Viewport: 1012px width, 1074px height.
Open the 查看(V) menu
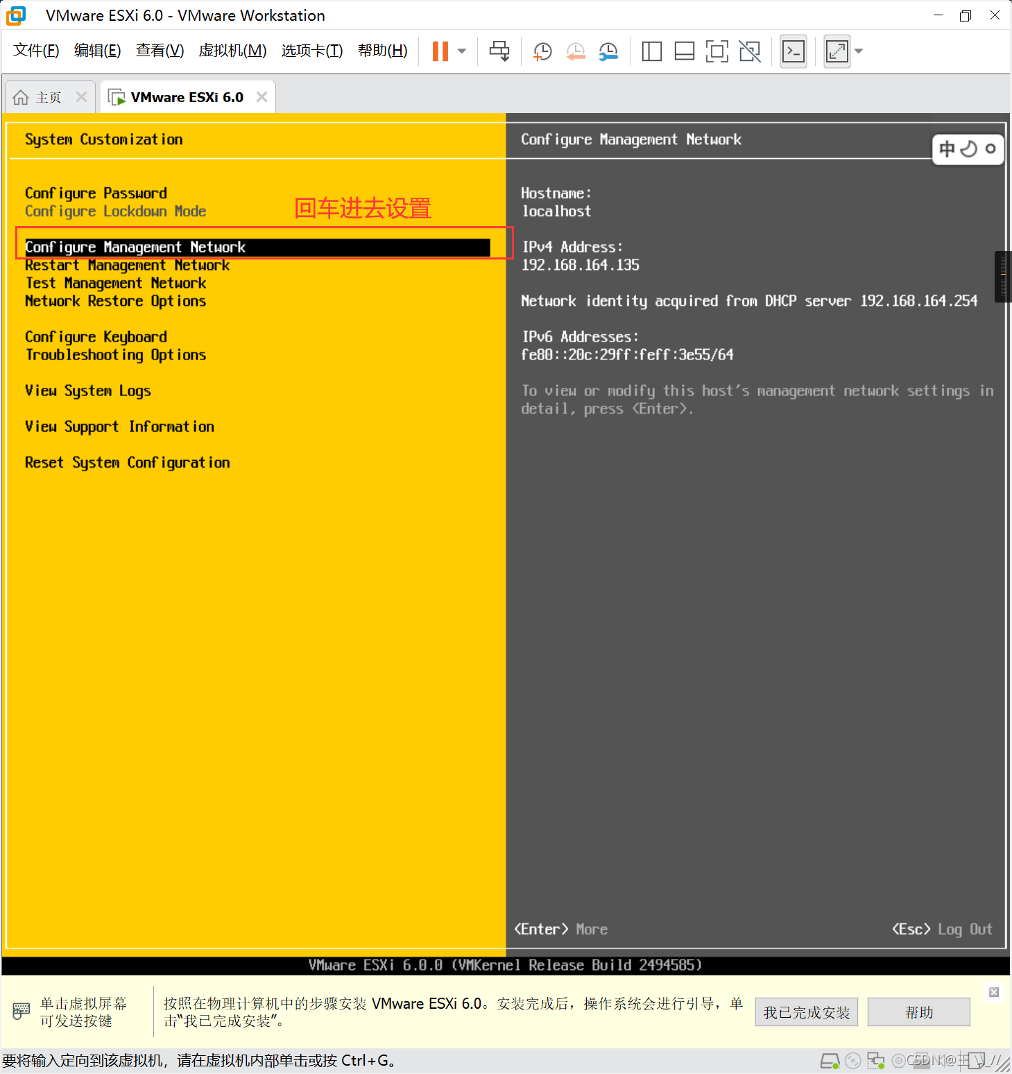(x=160, y=50)
